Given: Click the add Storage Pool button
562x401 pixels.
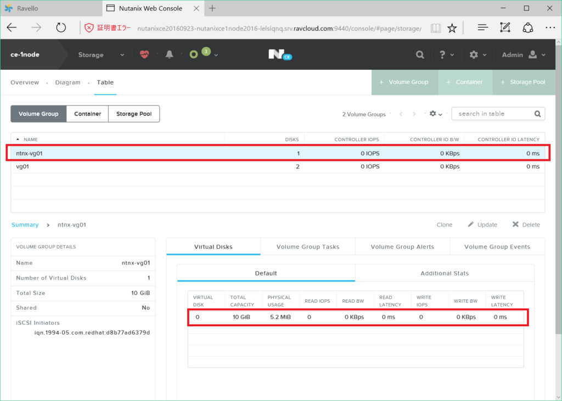Looking at the screenshot, I should pos(524,82).
